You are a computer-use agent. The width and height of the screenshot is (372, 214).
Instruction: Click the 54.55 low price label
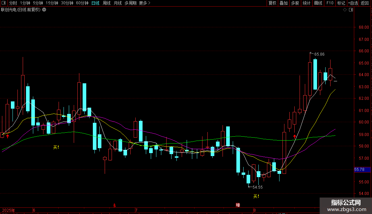(x=257, y=187)
